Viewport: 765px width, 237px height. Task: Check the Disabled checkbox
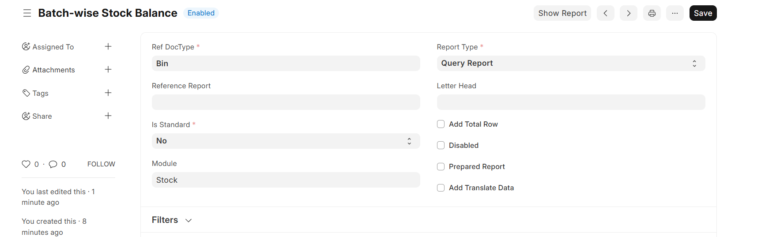point(441,145)
